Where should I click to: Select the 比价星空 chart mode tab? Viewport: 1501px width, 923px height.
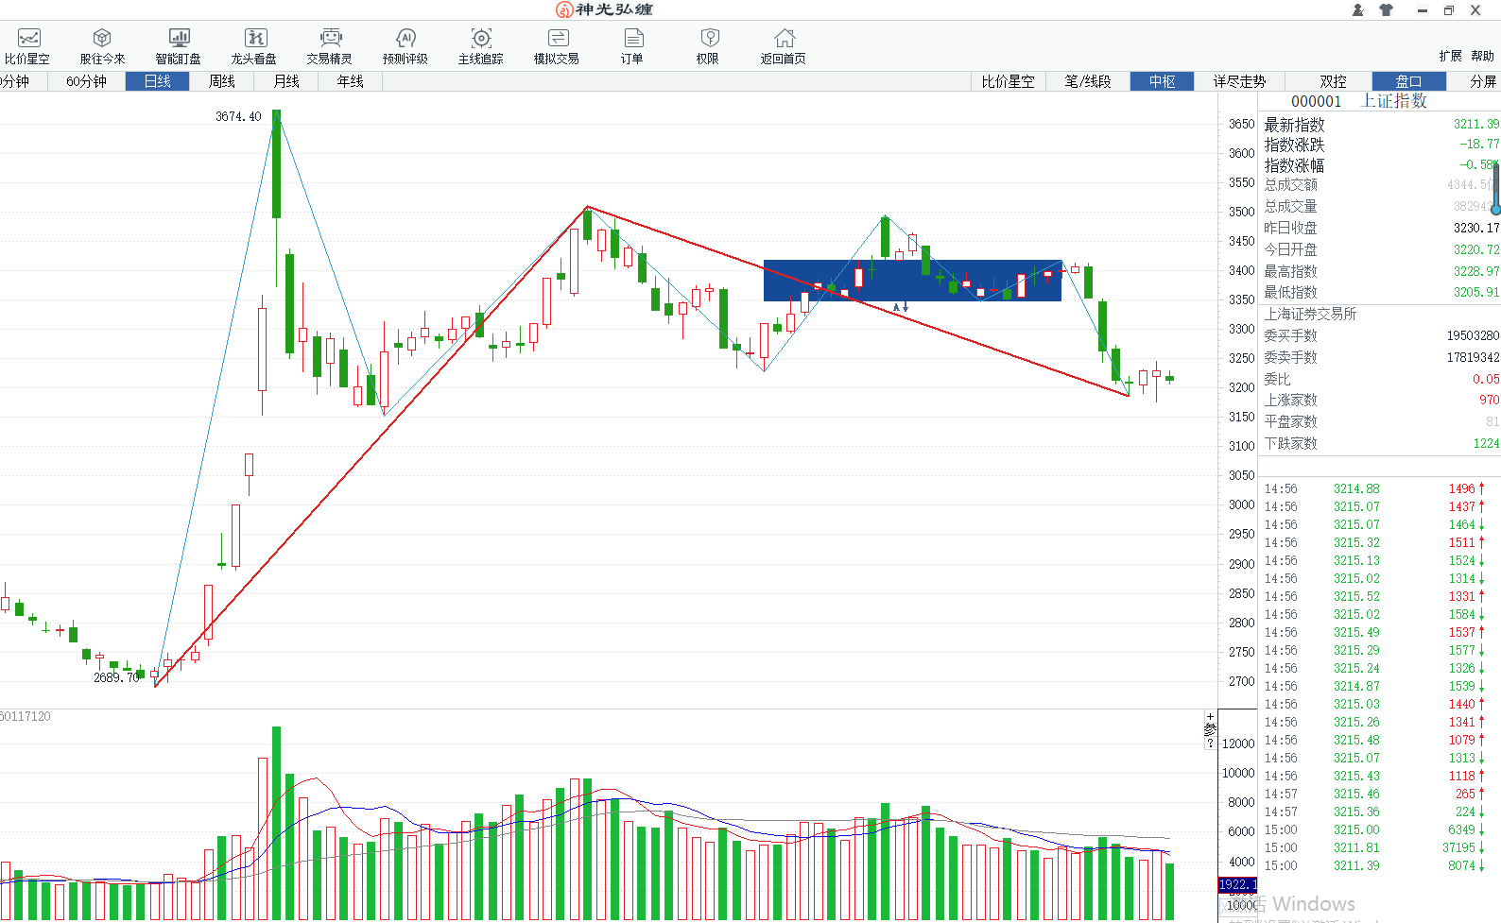tap(1008, 81)
